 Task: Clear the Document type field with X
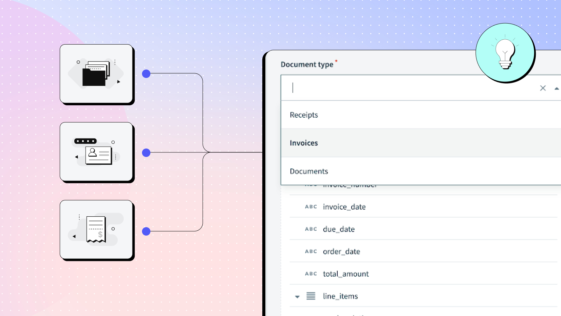coord(543,88)
